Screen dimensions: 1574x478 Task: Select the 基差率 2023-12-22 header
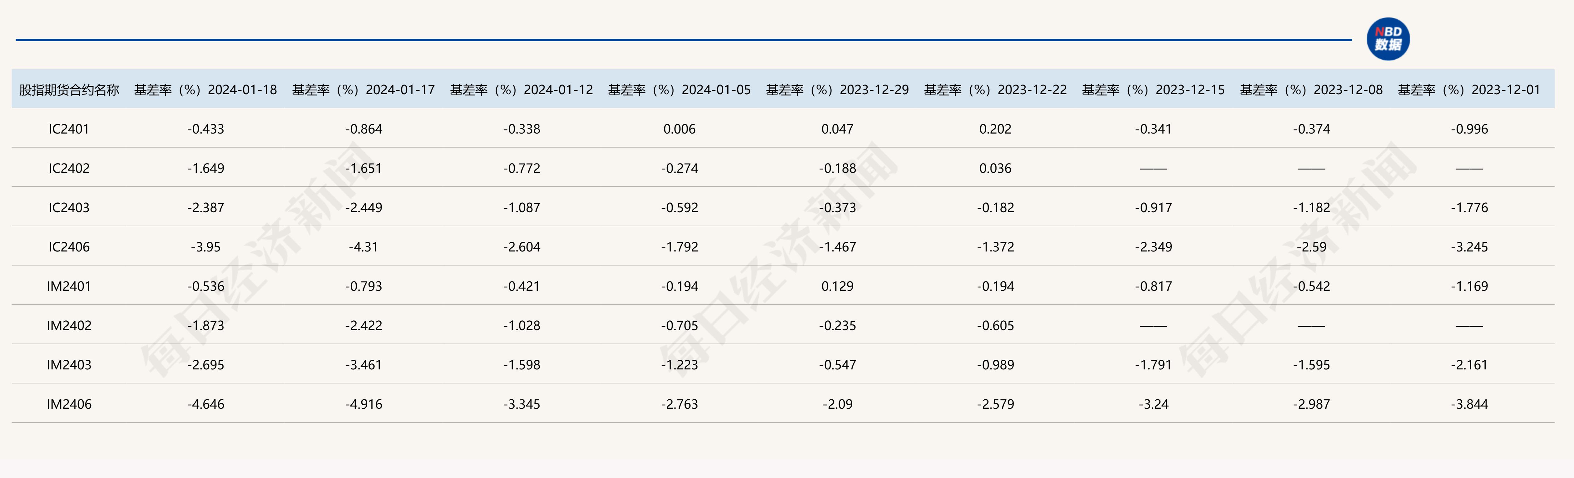point(995,90)
